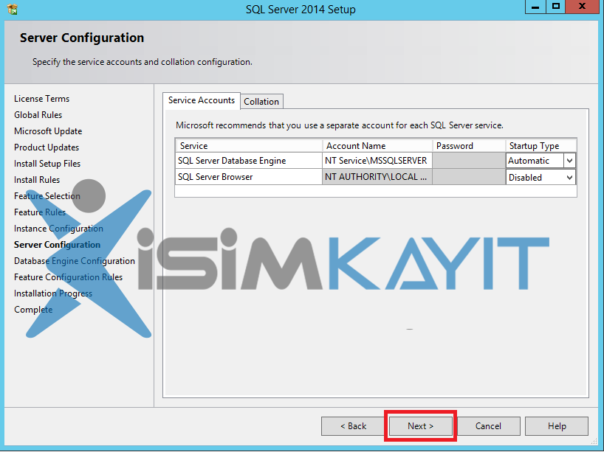
Task: Click Install Setup Files step
Action: pos(47,164)
